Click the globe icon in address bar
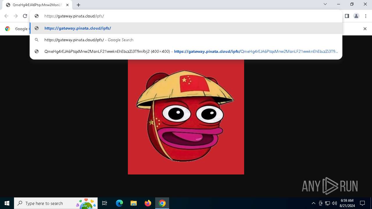 pyautogui.click(x=37, y=16)
